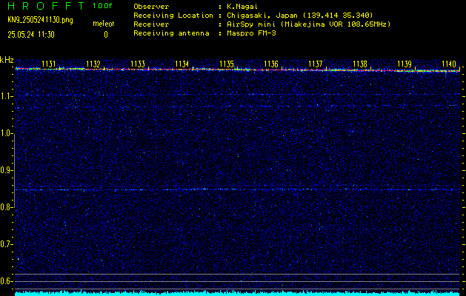This screenshot has height=296, width=466.
Task: Click the 1133 time marker
Action: (138, 64)
